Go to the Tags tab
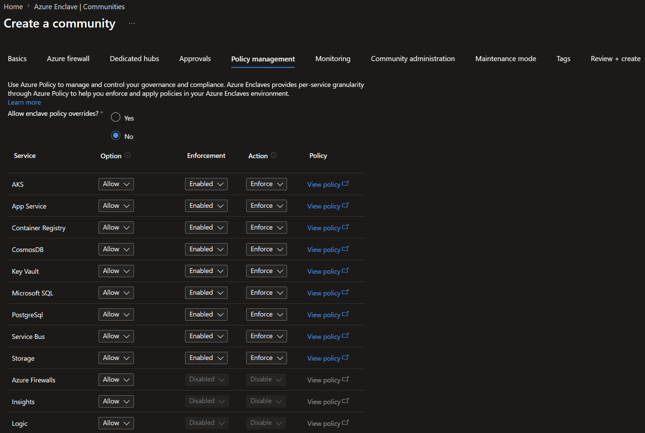Image resolution: width=645 pixels, height=433 pixels. tap(563, 59)
